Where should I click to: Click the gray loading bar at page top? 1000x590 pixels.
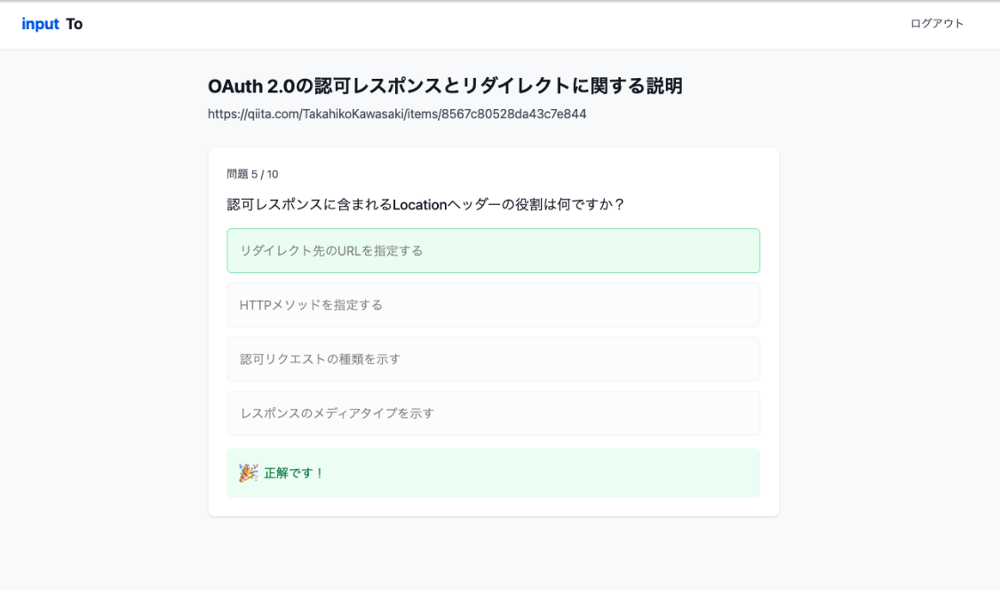[x=500, y=1]
